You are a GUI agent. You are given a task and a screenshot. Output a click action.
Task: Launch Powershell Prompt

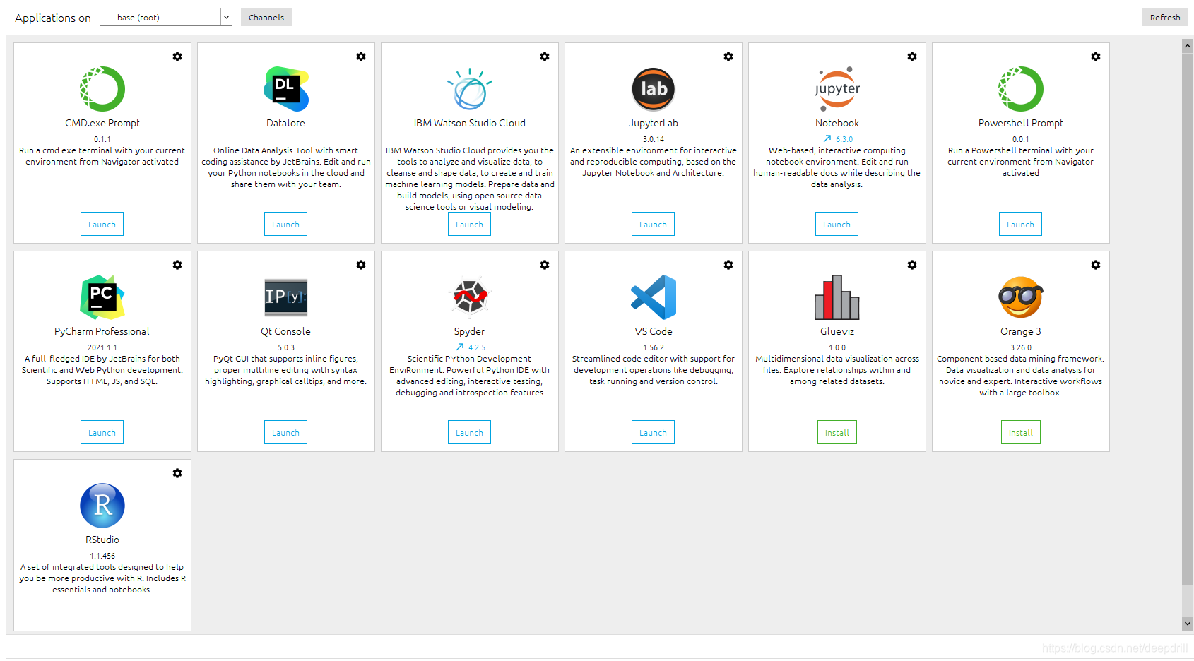point(1020,224)
